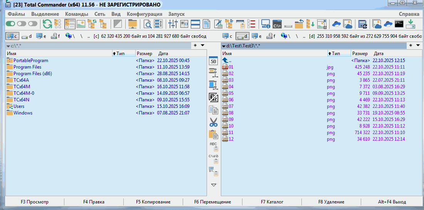Viewport: 424px width, 210px height.
Task: Click the invert selection square icon
Action: click(x=118, y=24)
